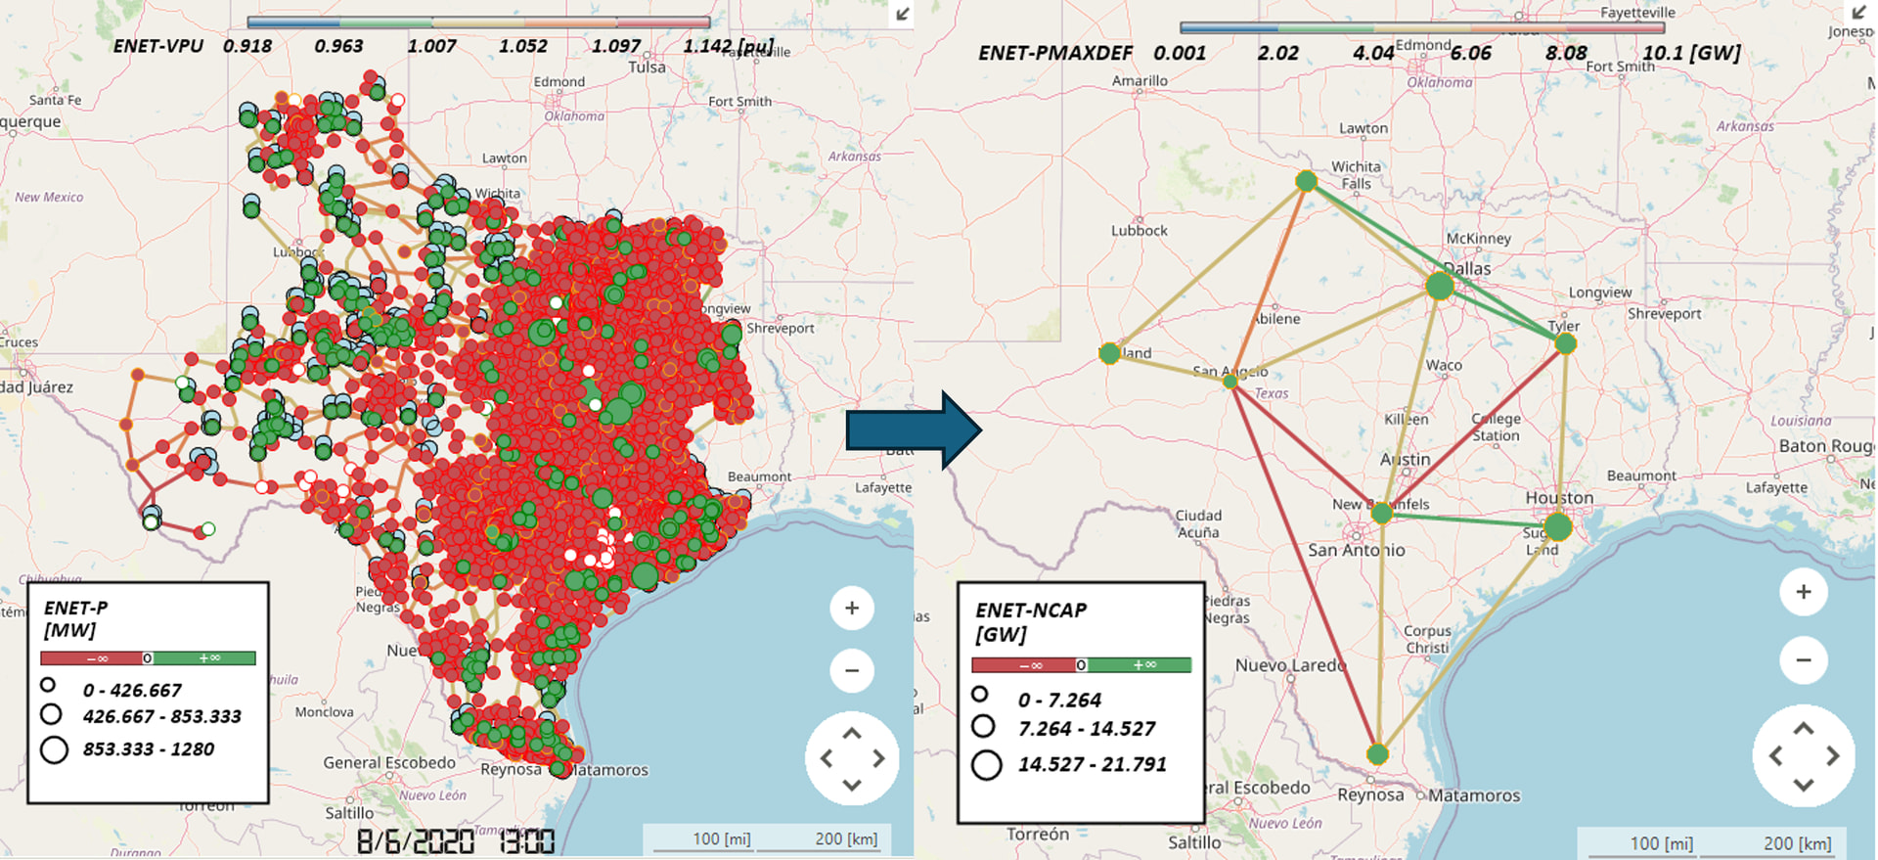Zoom in on the left ENET-P map
Viewport: 1878px width, 860px height.
click(851, 609)
